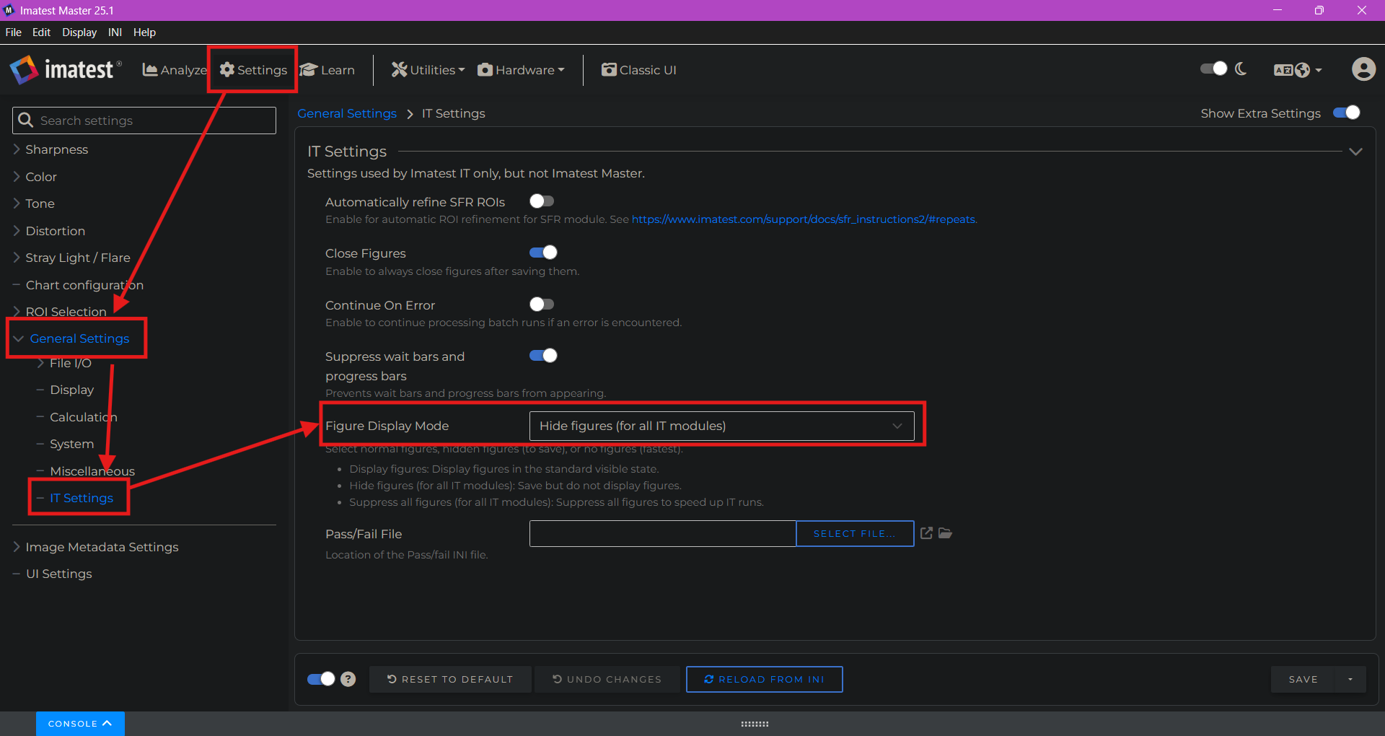1385x736 pixels.
Task: Open the CONSOLE panel
Action: 80,724
